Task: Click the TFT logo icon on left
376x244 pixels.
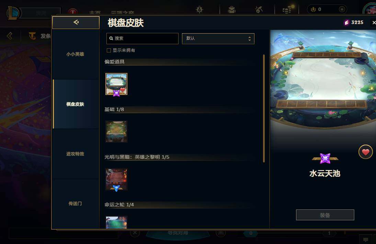Action: (32, 36)
